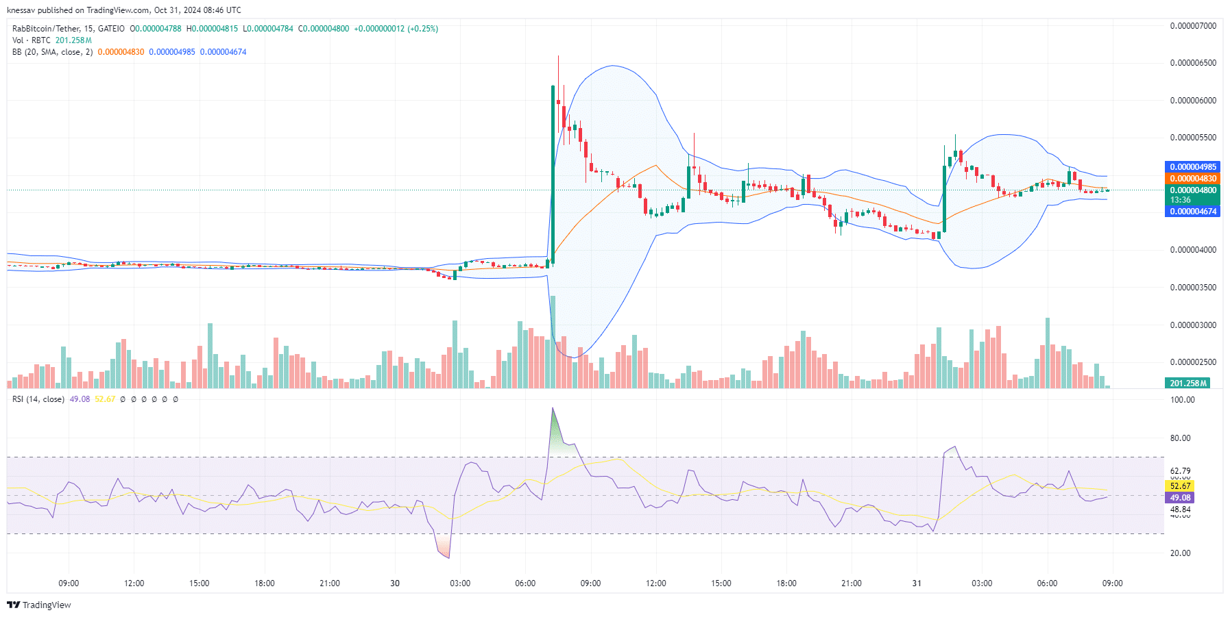Click the 03:00 label right after date 30
This screenshot has height=617, width=1230.
pyautogui.click(x=460, y=583)
